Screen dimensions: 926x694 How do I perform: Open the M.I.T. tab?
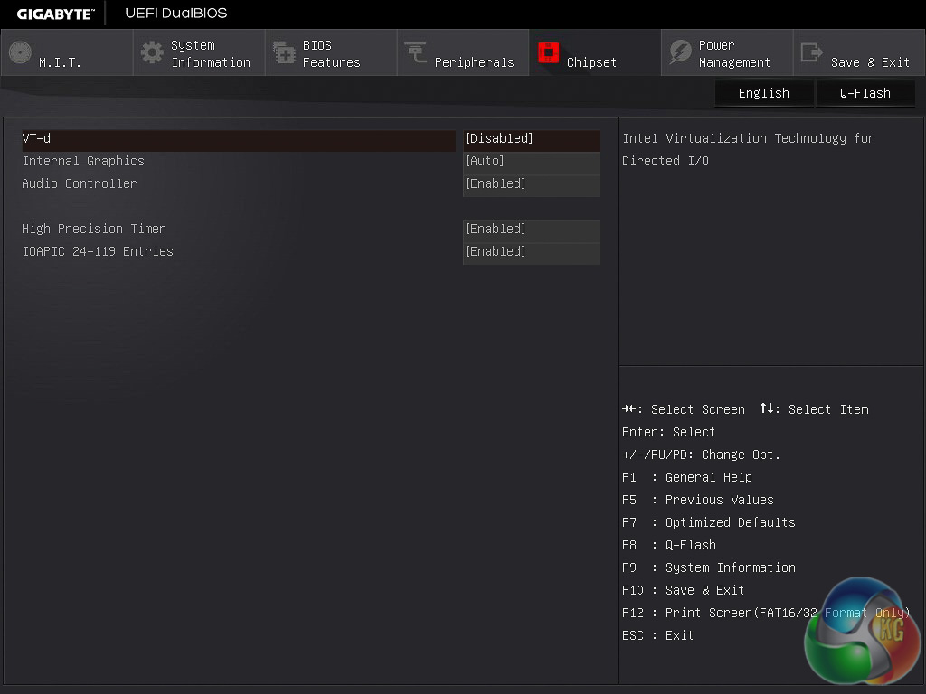point(67,52)
